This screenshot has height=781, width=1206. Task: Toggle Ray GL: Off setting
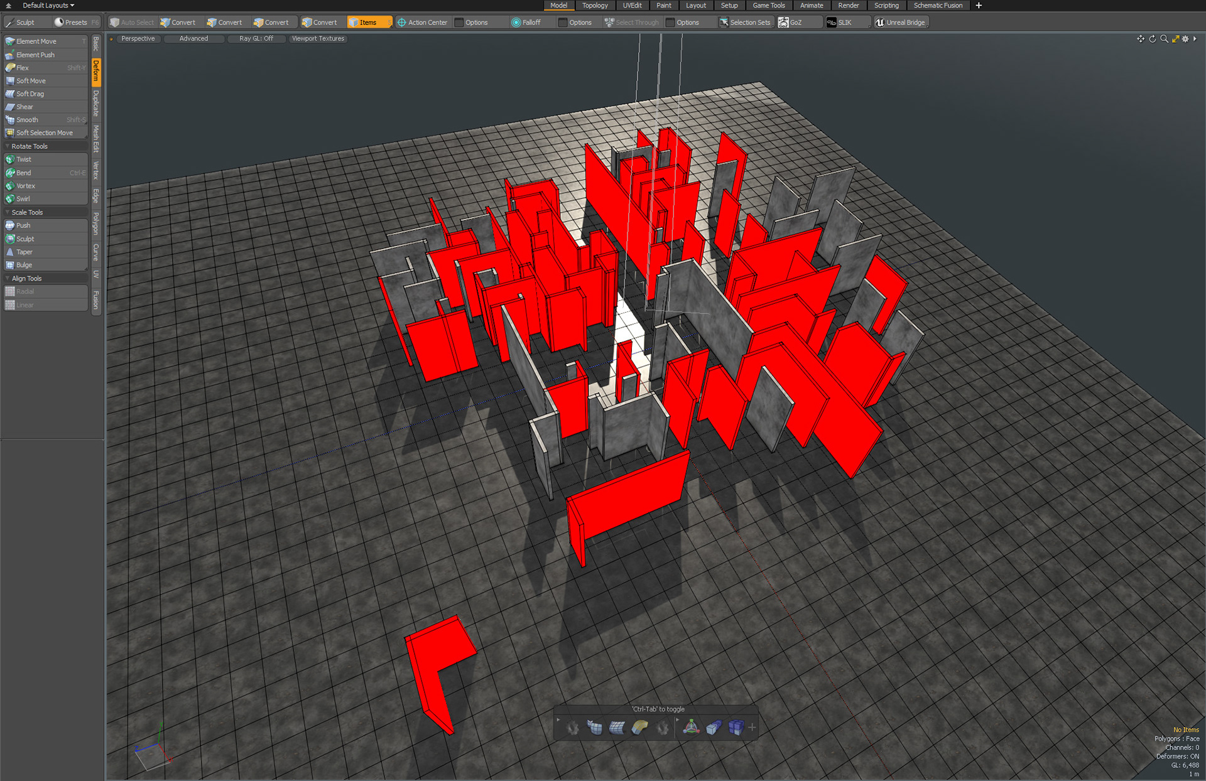[x=256, y=39]
